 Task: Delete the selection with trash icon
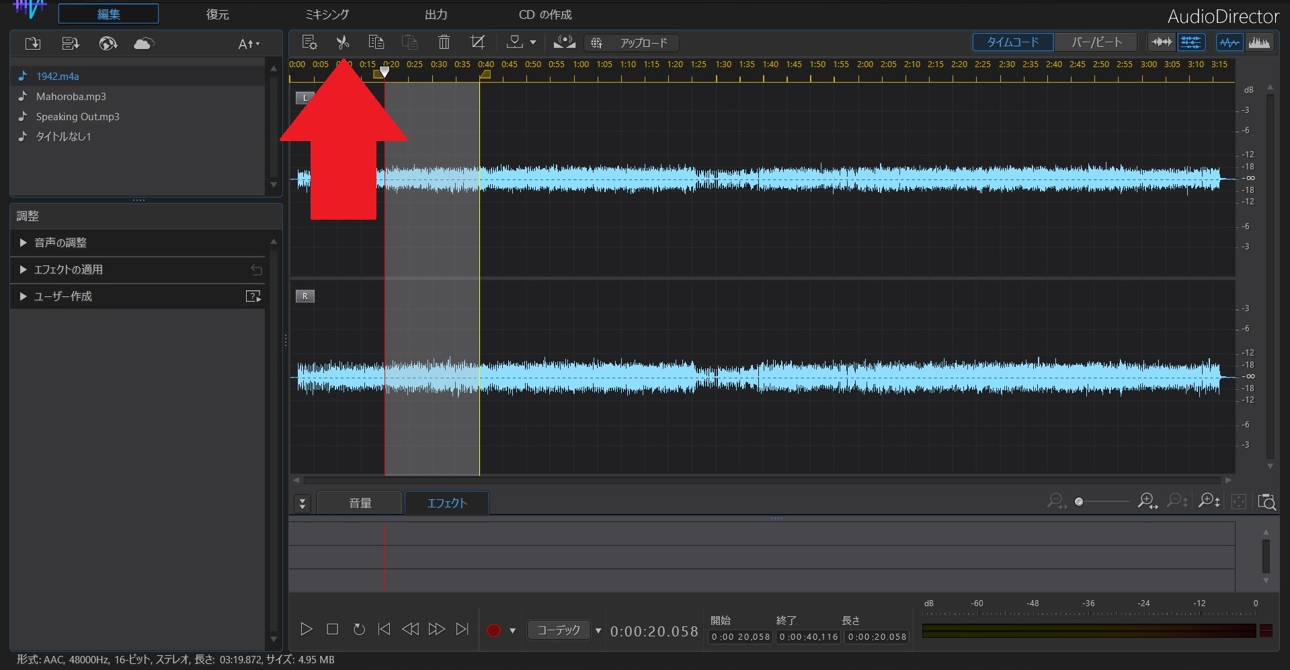click(444, 42)
